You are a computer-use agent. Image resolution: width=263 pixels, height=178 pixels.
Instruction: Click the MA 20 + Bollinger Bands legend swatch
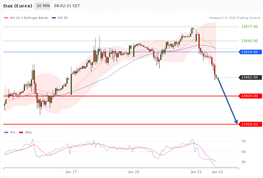6,18
